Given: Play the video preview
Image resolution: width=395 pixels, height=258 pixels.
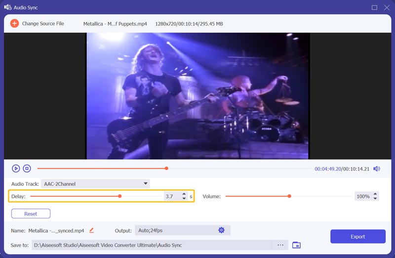Looking at the screenshot, I should 16,169.
